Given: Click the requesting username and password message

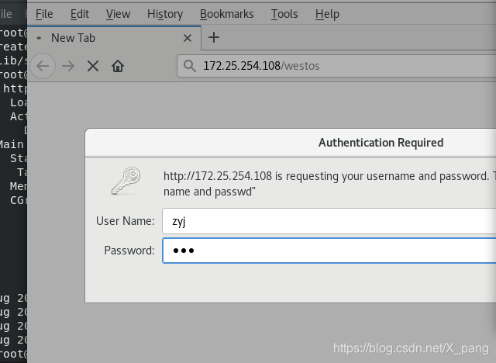Looking at the screenshot, I should (329, 184).
